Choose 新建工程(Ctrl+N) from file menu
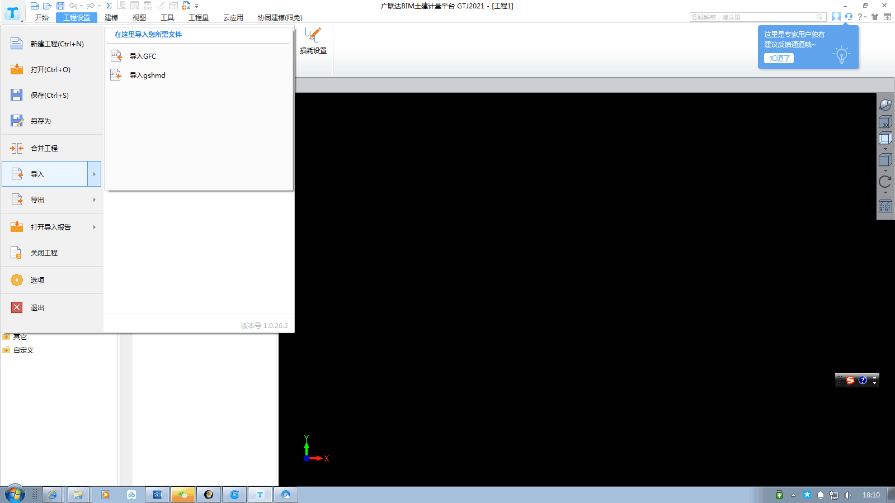The height and width of the screenshot is (503, 895). [52, 44]
